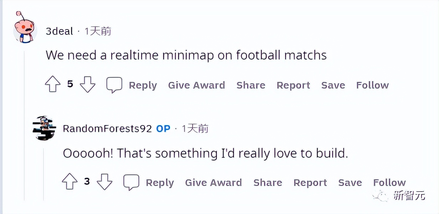Screen dimensions: 439x214
Task: Click the speech bubble icon under 3deal's comment
Action: tap(114, 85)
